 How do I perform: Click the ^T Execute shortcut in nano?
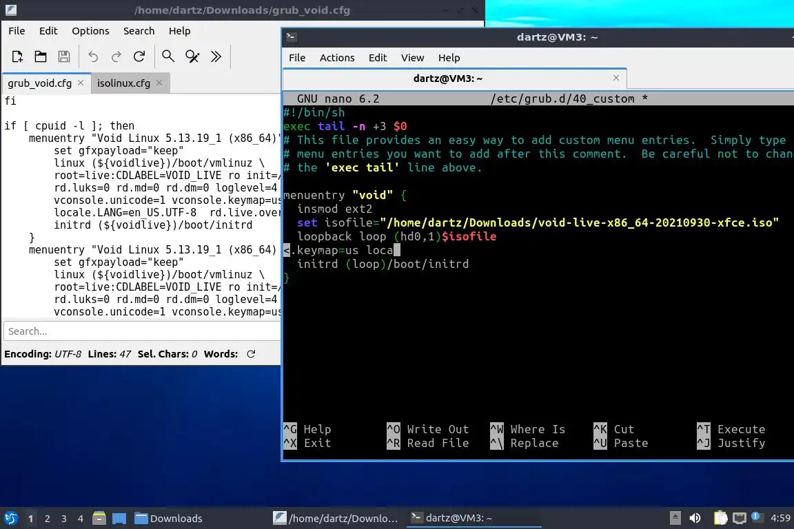tap(731, 429)
